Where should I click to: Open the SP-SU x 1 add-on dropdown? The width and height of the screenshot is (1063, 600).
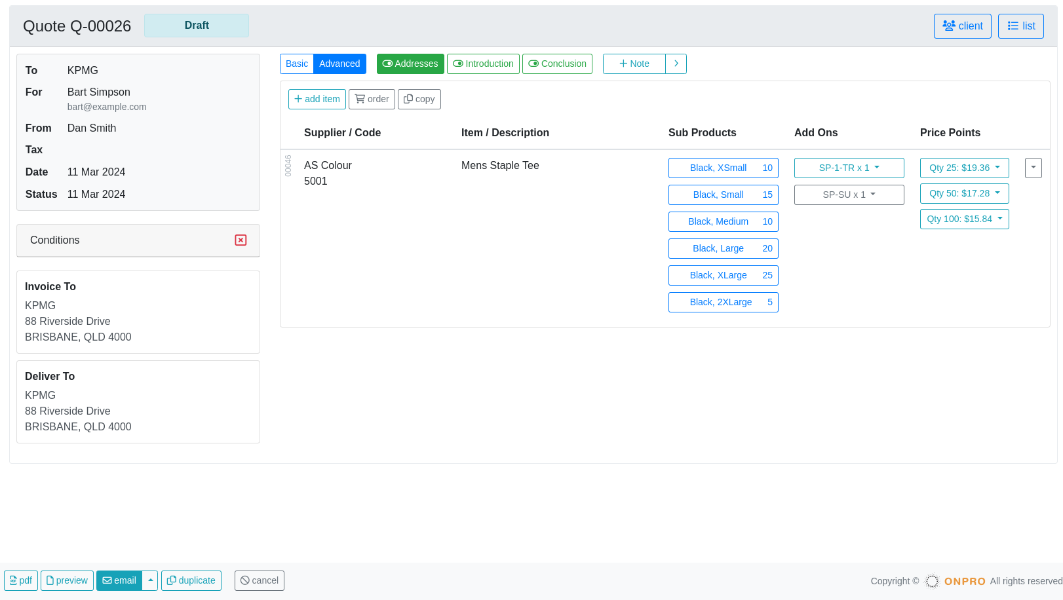pyautogui.click(x=849, y=195)
